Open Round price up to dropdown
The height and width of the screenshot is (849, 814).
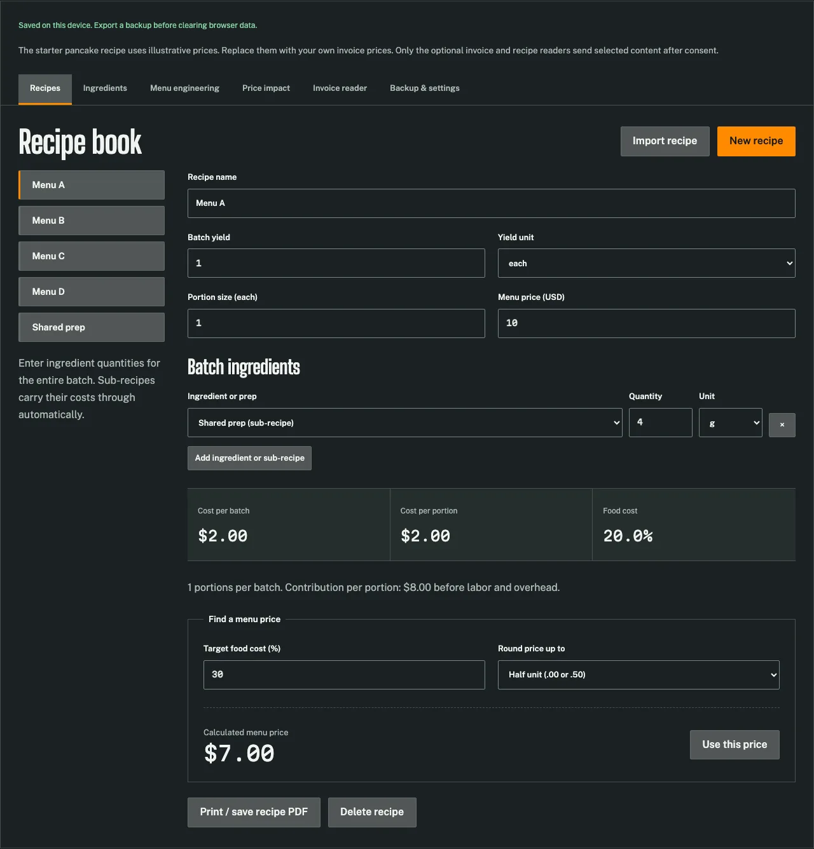[x=638, y=675]
